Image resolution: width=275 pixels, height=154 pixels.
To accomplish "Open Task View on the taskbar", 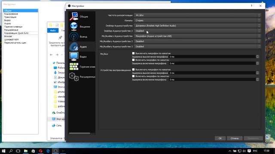I will [18, 151].
